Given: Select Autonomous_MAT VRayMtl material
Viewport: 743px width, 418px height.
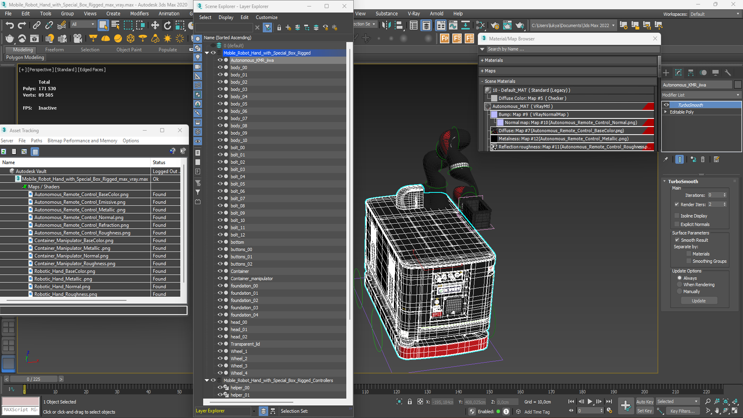Looking at the screenshot, I should click(x=569, y=106).
